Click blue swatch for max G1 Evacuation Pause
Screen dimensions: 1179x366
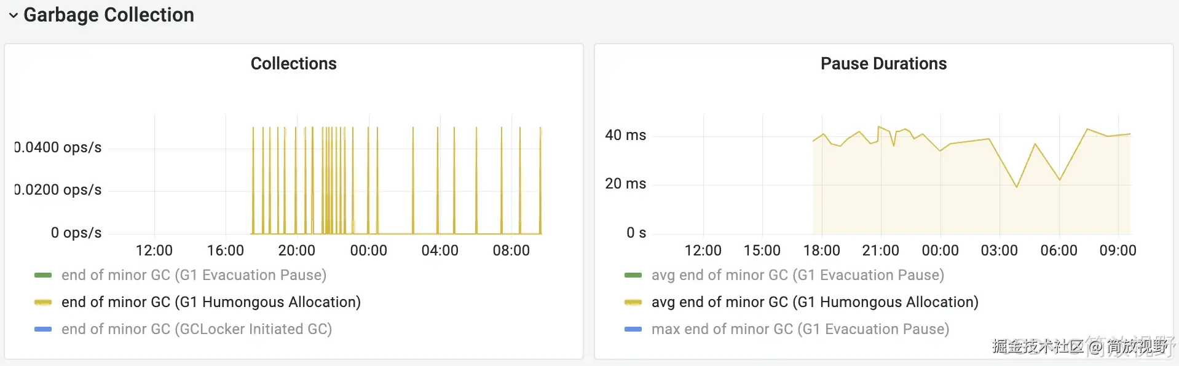pos(633,329)
